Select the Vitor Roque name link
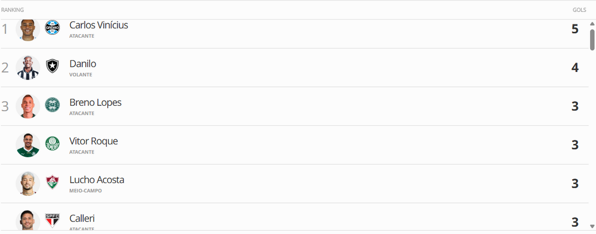The image size is (596, 234). pos(93,141)
